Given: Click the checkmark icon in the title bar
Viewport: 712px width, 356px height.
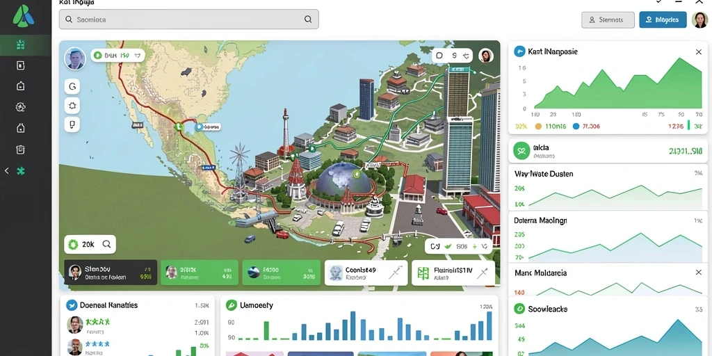Looking at the screenshot, I should [659, 2].
